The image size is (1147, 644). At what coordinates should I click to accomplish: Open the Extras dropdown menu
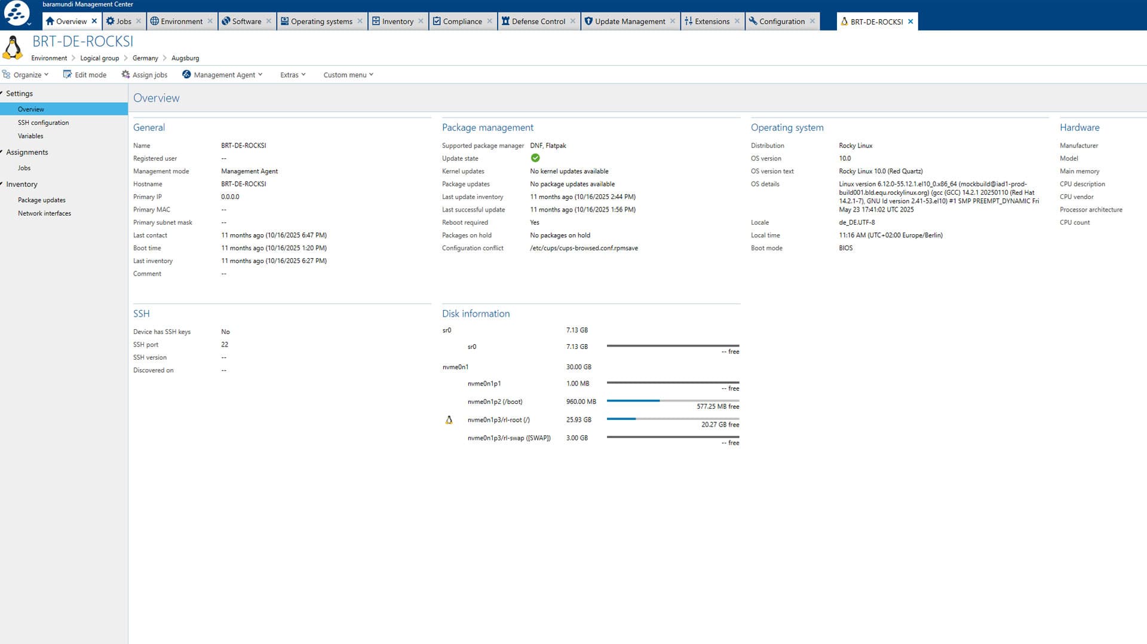click(x=293, y=75)
